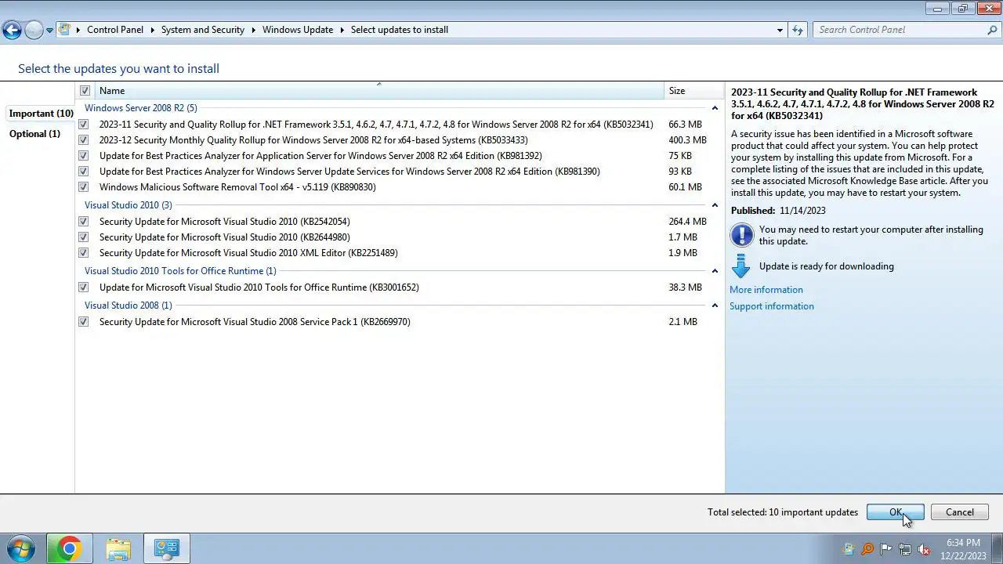Uncheck Visual Studio 2010 XML Editor KB2251489
Image resolution: width=1003 pixels, height=564 pixels.
(x=83, y=253)
